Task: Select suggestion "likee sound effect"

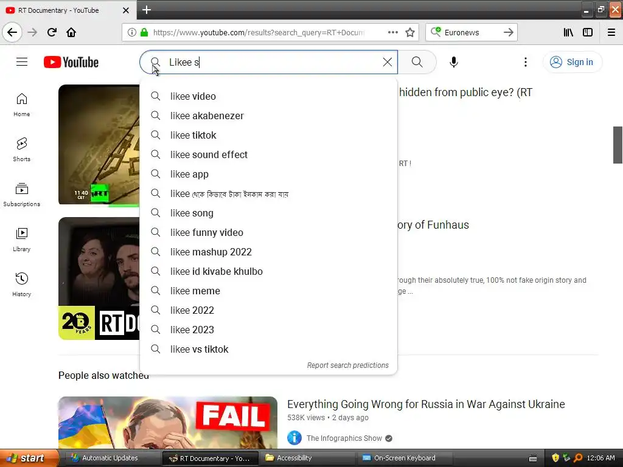Action: pyautogui.click(x=268, y=154)
